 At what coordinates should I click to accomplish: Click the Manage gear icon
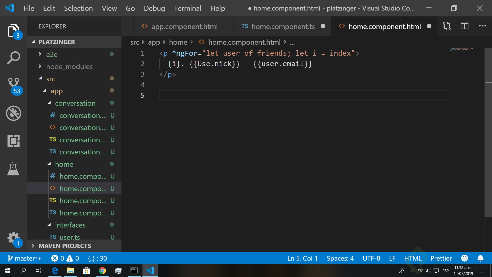(x=13, y=238)
